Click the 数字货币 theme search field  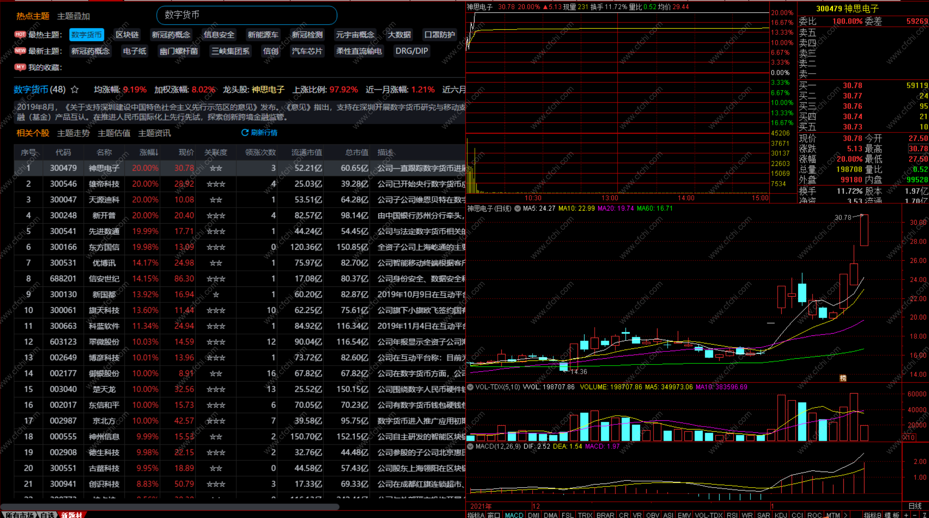coord(247,15)
